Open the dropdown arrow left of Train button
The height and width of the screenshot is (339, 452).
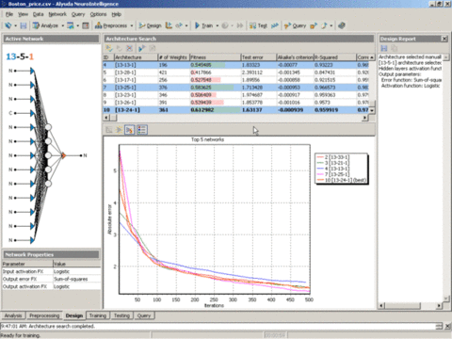[186, 25]
